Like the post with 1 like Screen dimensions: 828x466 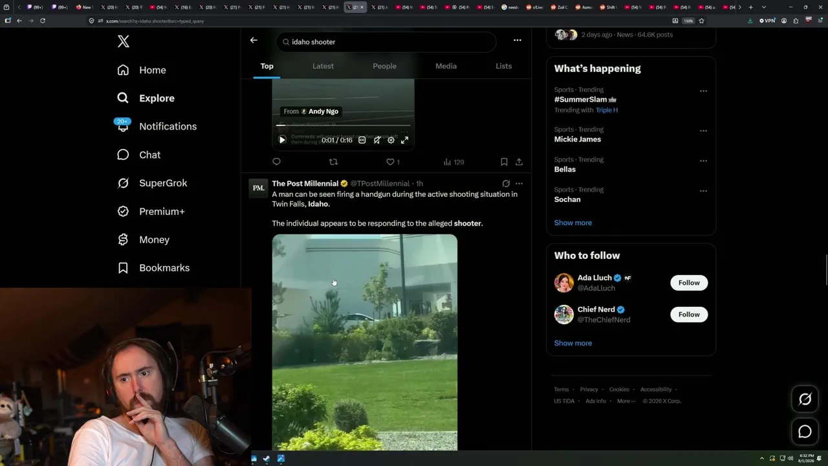393,162
